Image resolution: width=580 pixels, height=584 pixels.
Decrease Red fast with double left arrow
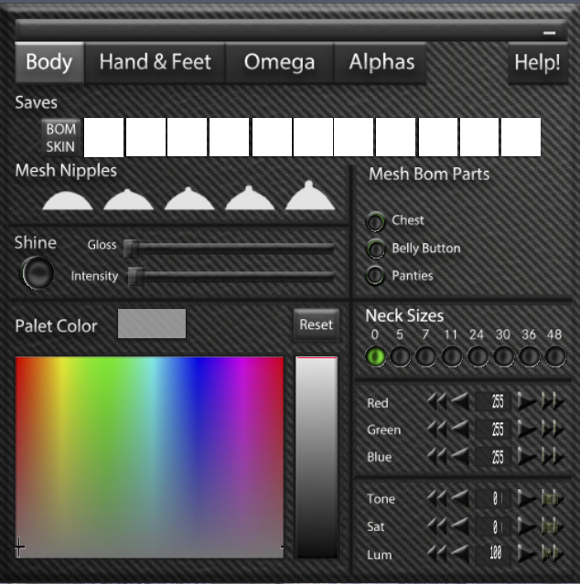436,402
